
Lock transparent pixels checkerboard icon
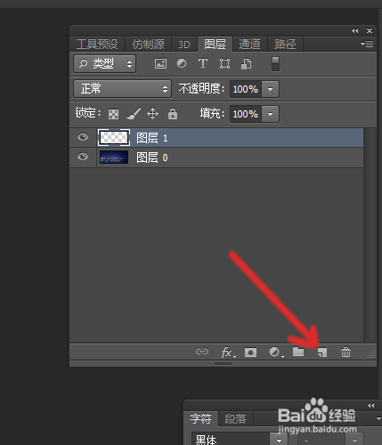[x=113, y=114]
